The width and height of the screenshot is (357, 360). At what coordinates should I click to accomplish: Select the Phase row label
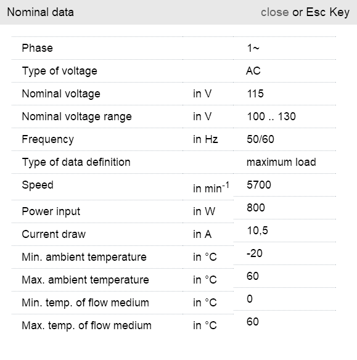click(x=37, y=48)
